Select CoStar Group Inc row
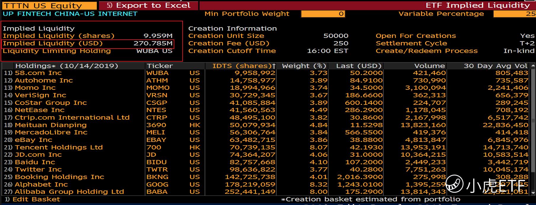536x205 pixels. click(266, 103)
